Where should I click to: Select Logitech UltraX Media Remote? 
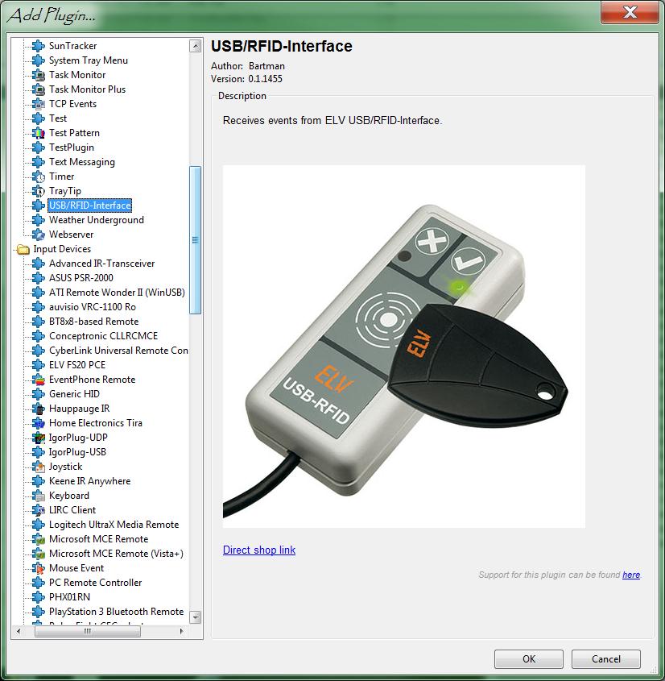(114, 525)
